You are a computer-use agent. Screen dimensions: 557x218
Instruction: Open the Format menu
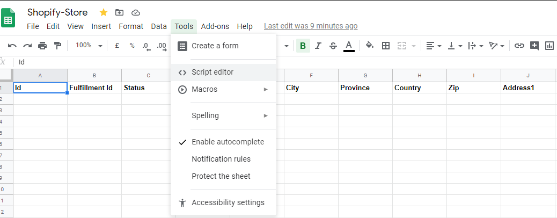point(131,26)
